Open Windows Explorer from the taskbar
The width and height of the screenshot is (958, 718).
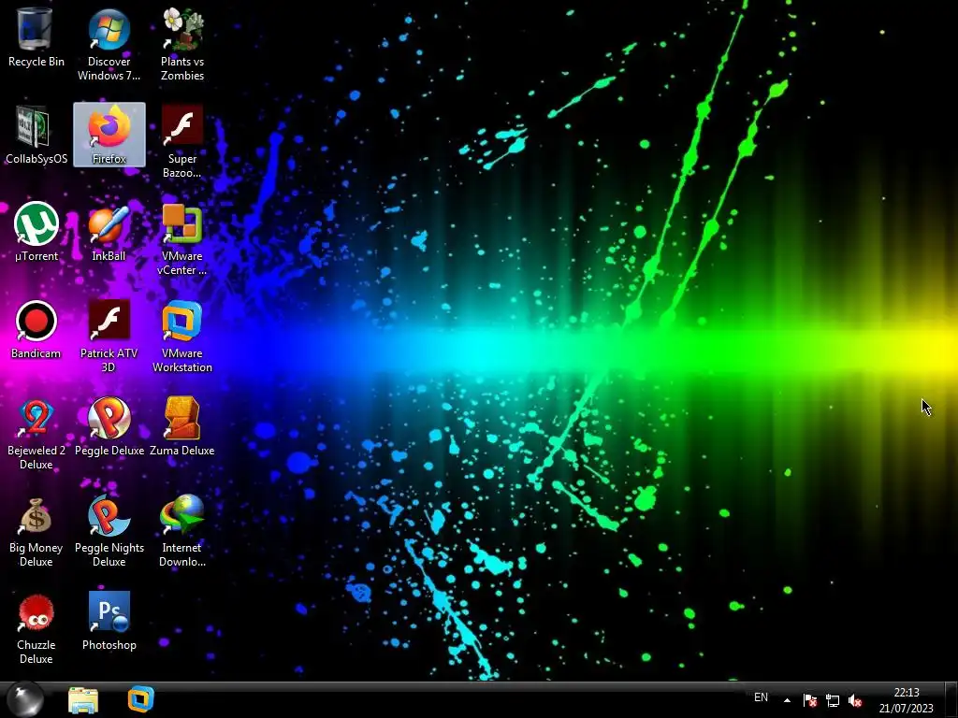(83, 699)
